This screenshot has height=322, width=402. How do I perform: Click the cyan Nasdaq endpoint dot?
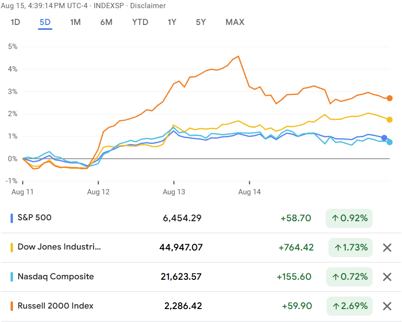point(390,142)
